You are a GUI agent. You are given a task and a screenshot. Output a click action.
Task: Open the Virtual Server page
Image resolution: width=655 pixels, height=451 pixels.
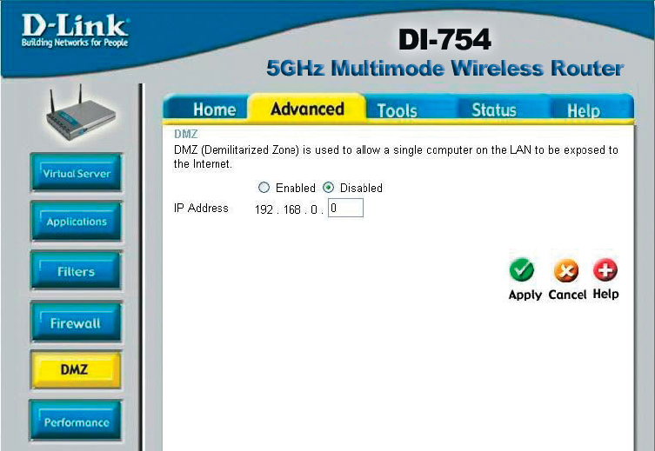(76, 173)
